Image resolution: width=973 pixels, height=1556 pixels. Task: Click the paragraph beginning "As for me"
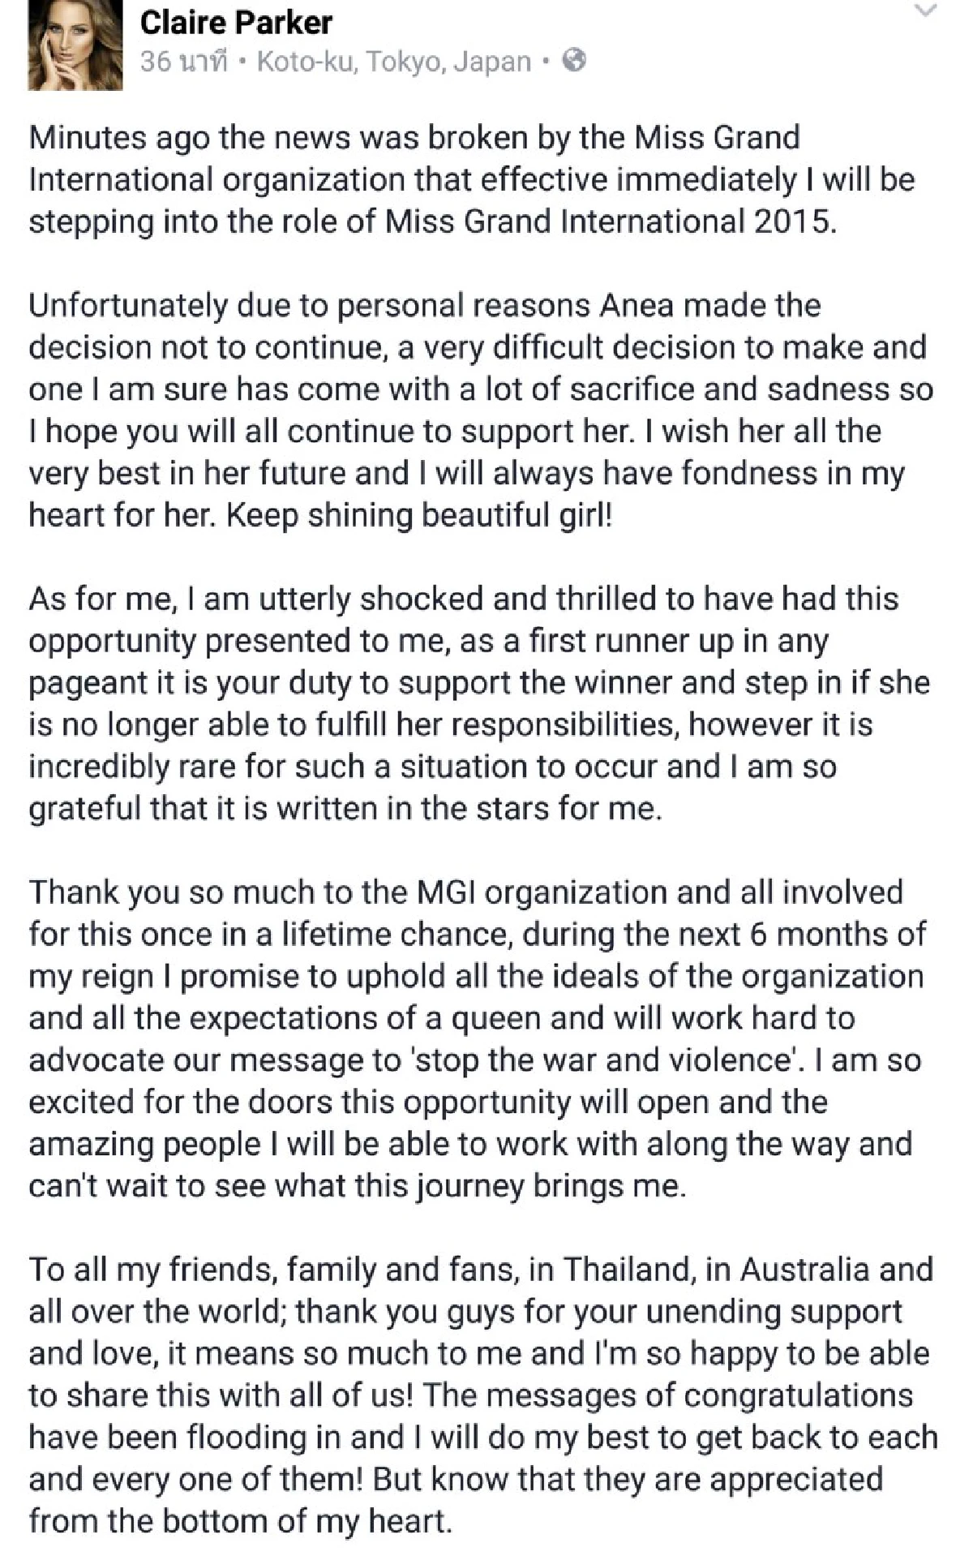[478, 703]
